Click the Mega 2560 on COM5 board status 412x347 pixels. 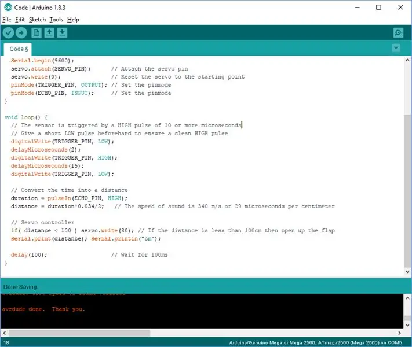coord(315,342)
